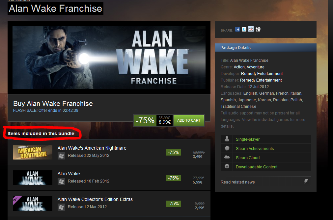Open the Action genre link
This screenshot has height=220, width=333.
[239, 67]
